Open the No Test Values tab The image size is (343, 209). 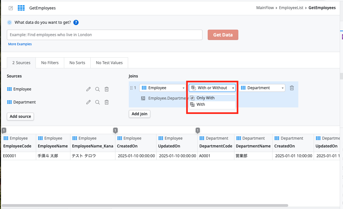tap(109, 63)
